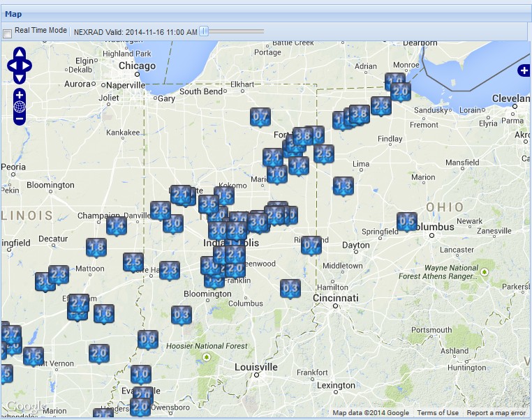Click the NEXRAD time slider handle
Screen dimensions: 532x420
pos(204,31)
